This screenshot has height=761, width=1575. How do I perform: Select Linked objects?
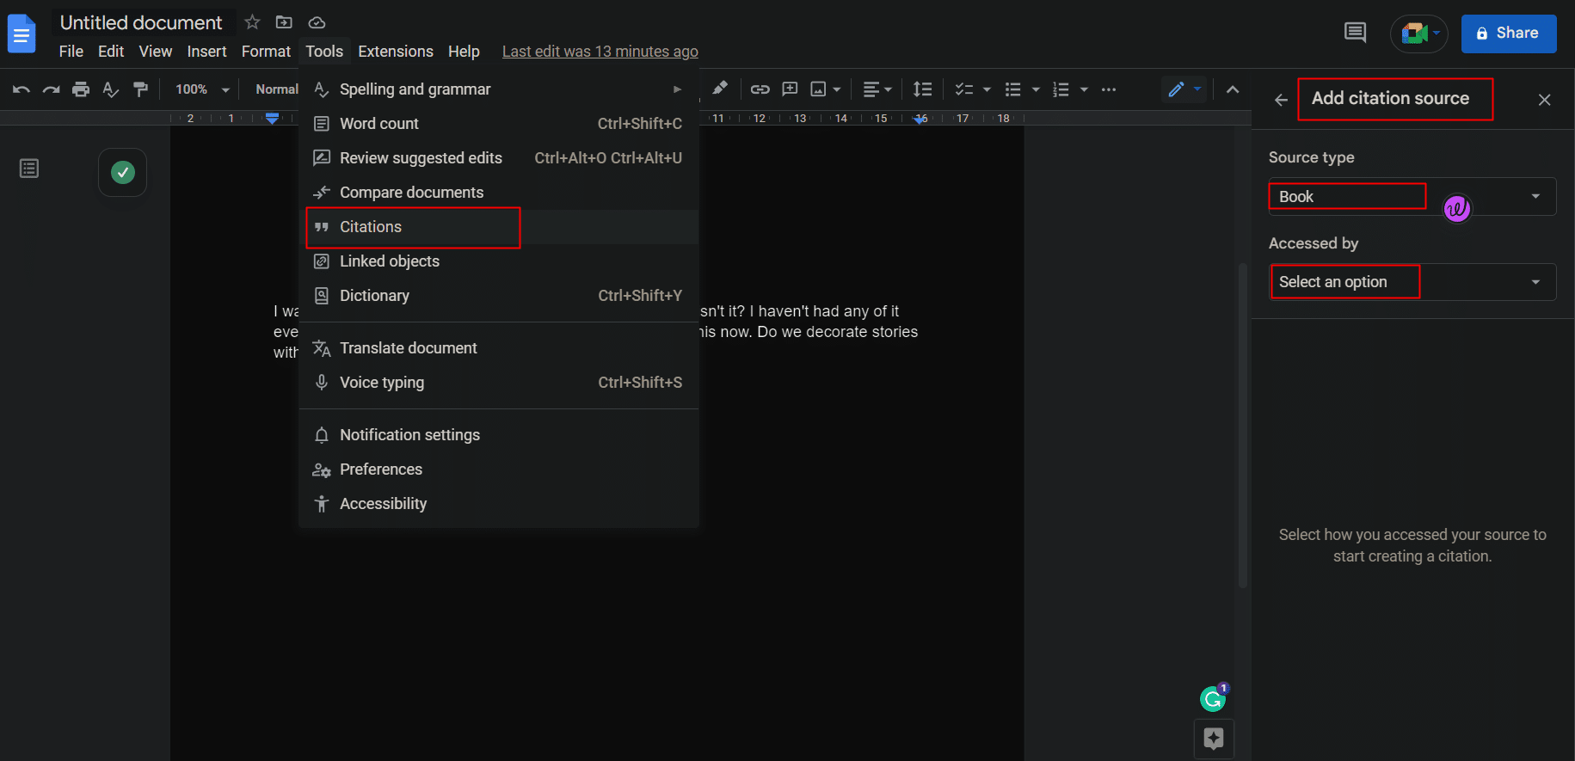pyautogui.click(x=499, y=261)
